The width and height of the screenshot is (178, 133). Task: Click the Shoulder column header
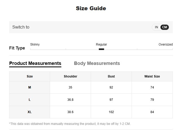(70, 76)
